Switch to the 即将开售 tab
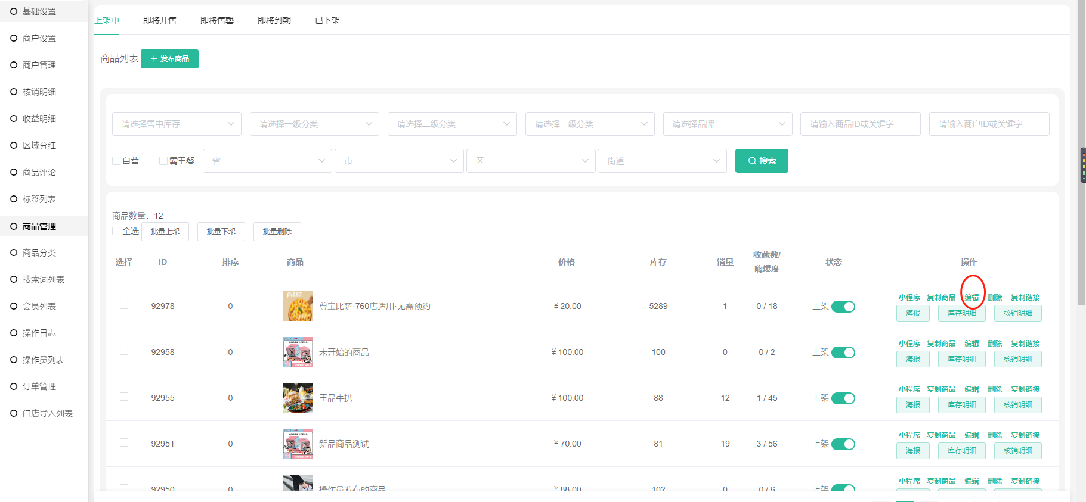This screenshot has height=502, width=1086. 160,20
